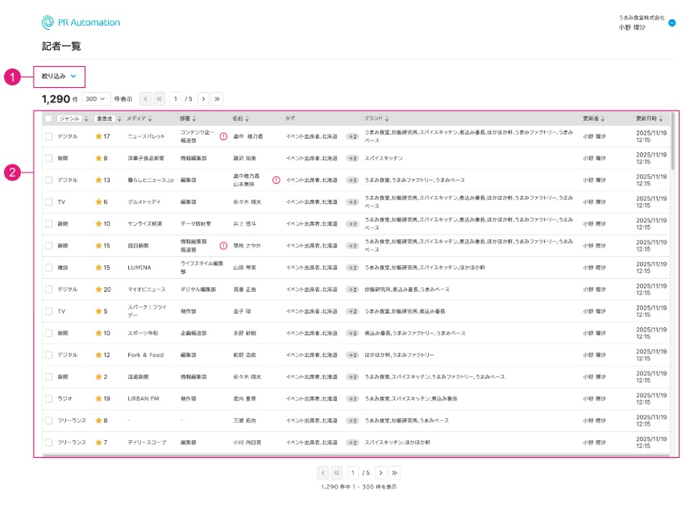Expand the 絞り込み filter panel

pyautogui.click(x=59, y=77)
